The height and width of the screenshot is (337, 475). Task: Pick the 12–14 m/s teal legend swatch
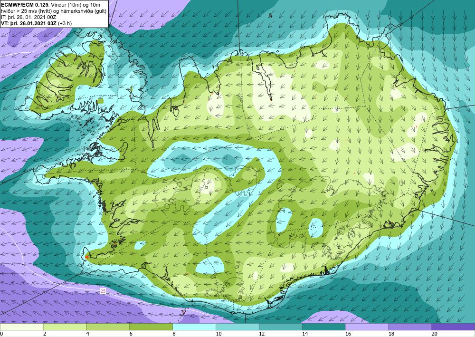[281, 327]
